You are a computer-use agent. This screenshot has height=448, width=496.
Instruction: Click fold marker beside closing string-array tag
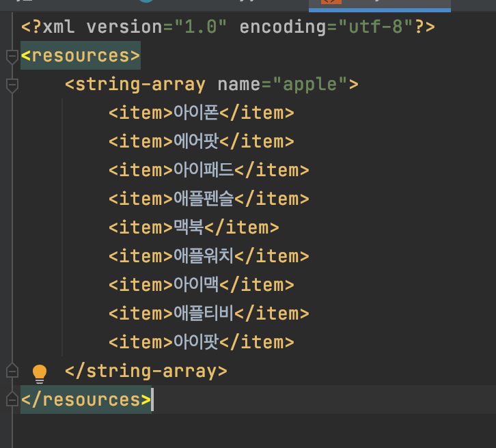(x=12, y=370)
